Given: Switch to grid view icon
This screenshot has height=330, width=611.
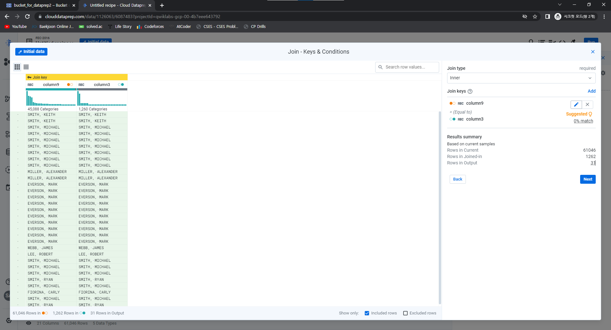Looking at the screenshot, I should 17,67.
